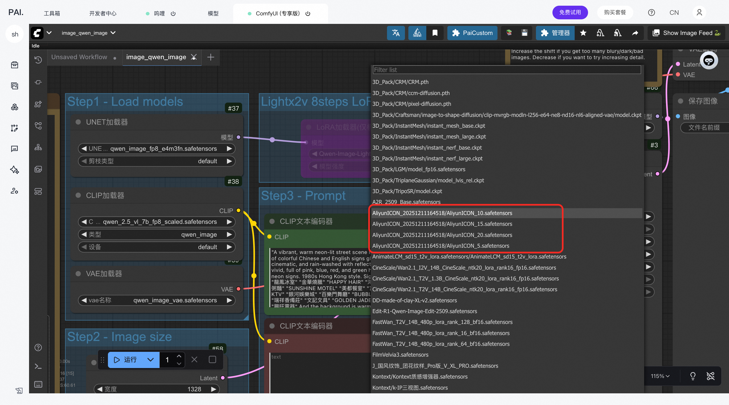Viewport: 729px width, 405px height.
Task: Toggle collapse dot on CLIP加载器 node
Action: [x=78, y=195]
